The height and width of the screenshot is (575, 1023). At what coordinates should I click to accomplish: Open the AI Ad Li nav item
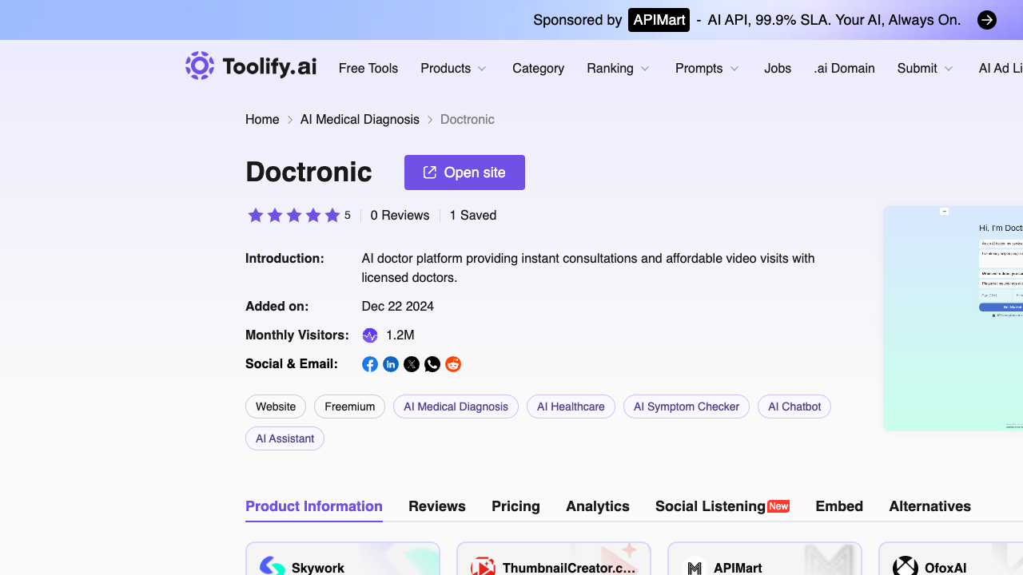coord(1001,69)
